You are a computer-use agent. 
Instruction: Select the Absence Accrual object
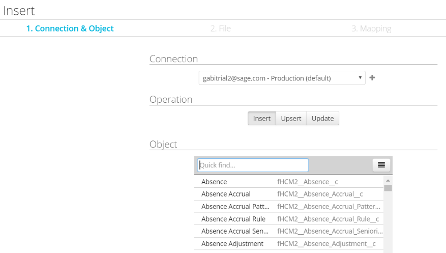226,194
